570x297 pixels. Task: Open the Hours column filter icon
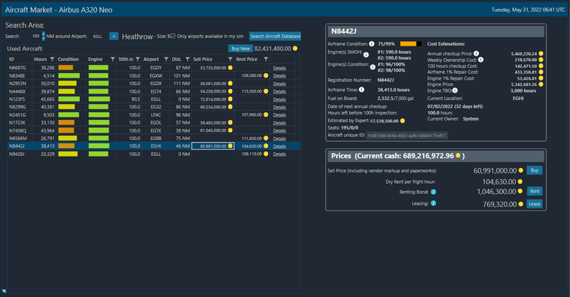[x=52, y=59]
